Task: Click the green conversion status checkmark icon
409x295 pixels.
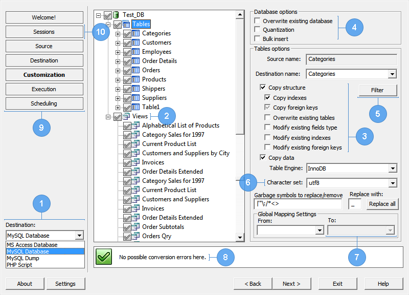Action: pos(103,257)
